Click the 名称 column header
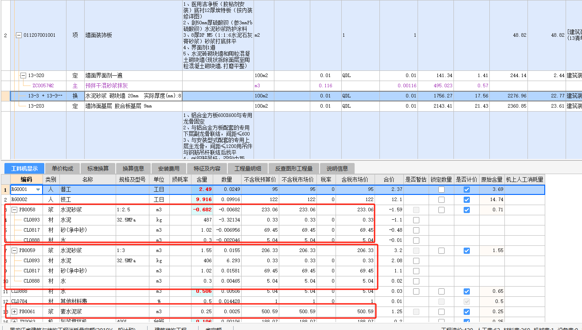Viewport: 582px width, 330px height. [x=87, y=179]
